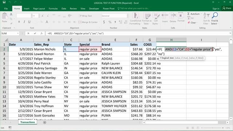Click the Decrease Font Size icon
The height and width of the screenshot is (131, 233).
[x=48, y=16]
